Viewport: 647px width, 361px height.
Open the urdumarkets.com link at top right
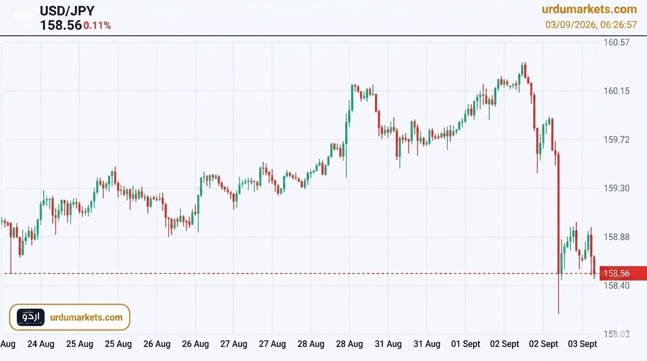pos(589,9)
